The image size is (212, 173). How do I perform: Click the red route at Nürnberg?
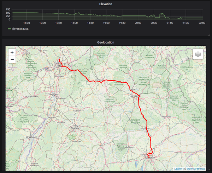(139, 96)
